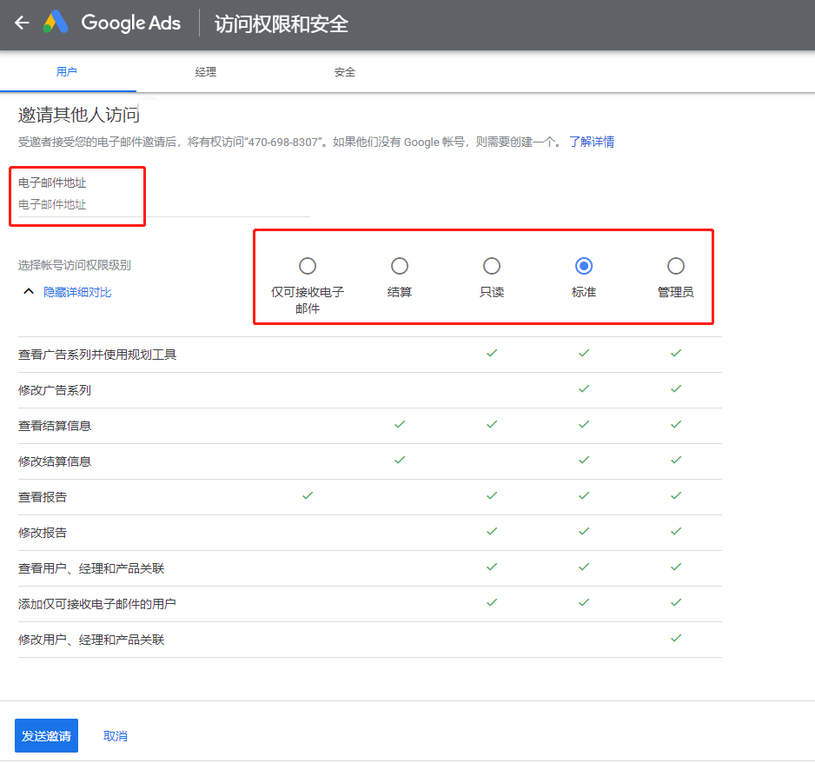Select the 标准 access level radio
Viewport: 815px width, 763px height.
point(584,266)
